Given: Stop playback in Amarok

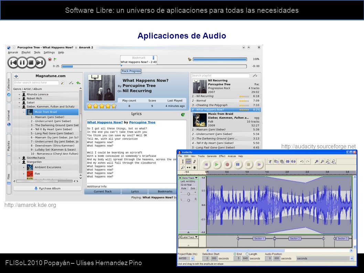Looking at the screenshot, I should point(31,63).
